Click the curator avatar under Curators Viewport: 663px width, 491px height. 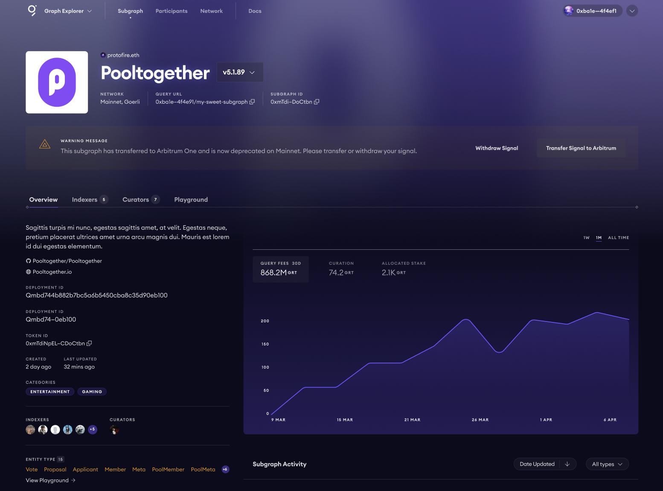click(x=114, y=430)
